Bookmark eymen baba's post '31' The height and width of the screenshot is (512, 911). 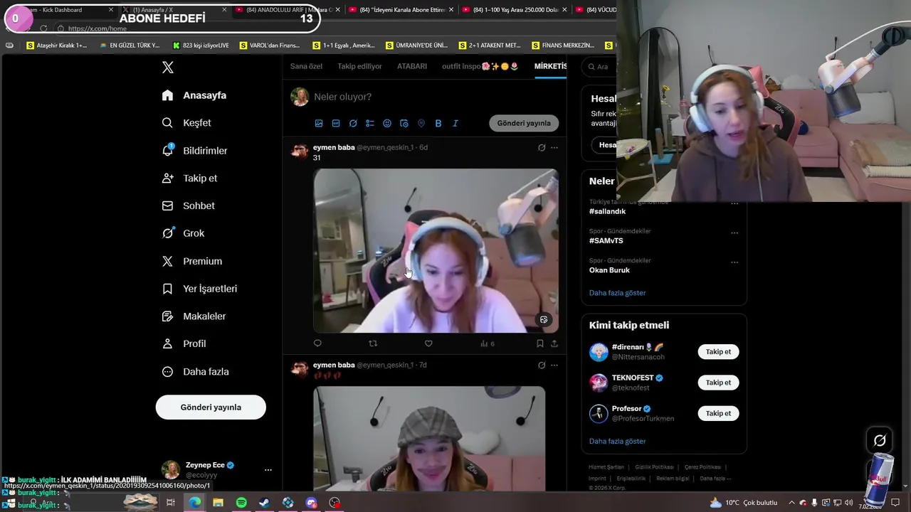540,343
